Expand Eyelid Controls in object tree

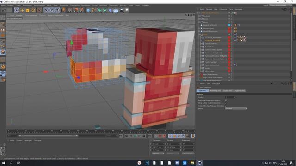pos(201,44)
